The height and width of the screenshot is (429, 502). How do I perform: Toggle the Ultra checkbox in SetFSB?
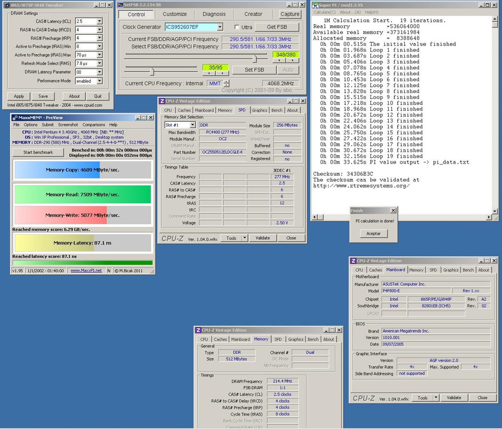237,27
